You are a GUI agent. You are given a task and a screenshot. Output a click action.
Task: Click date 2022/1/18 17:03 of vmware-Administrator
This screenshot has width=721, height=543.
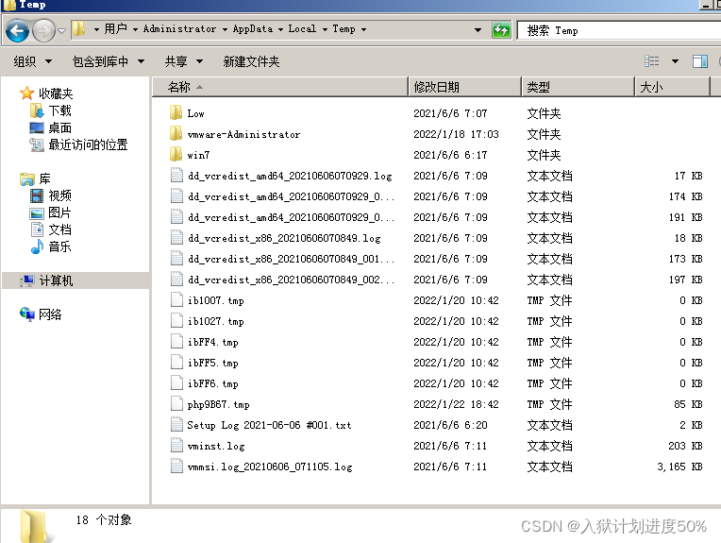coord(456,134)
